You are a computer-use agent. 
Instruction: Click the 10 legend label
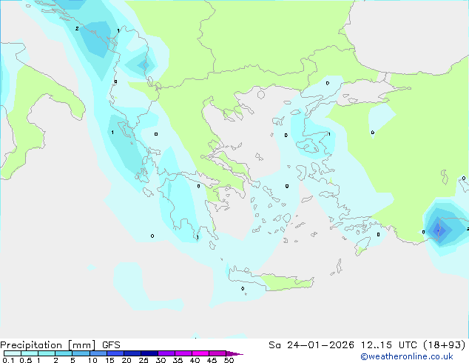pyautogui.click(x=92, y=360)
